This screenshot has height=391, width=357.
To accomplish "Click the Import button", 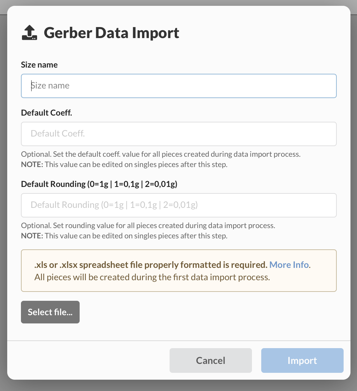I will [302, 360].
